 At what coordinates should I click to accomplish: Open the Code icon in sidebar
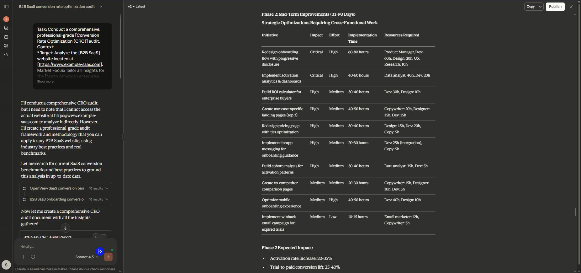click(6, 55)
